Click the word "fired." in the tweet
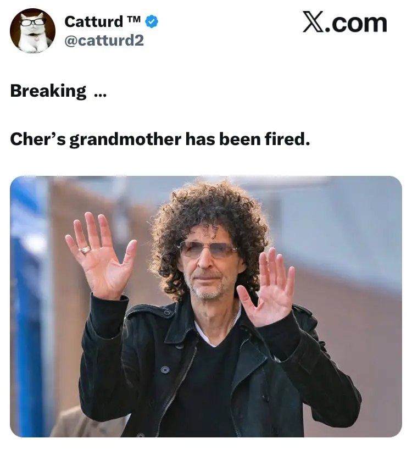The height and width of the screenshot is (455, 412). 287,139
